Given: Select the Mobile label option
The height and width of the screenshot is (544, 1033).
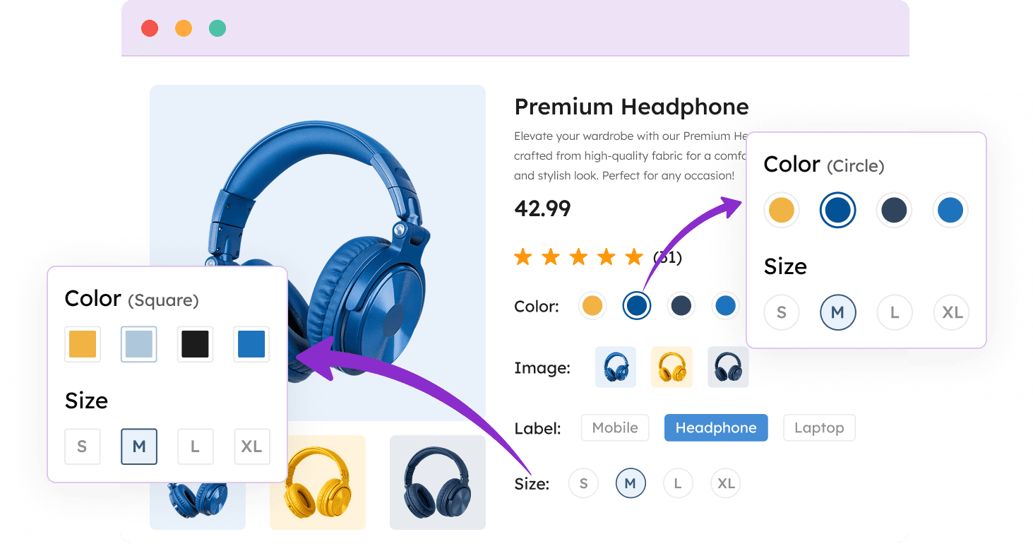Looking at the screenshot, I should (614, 427).
